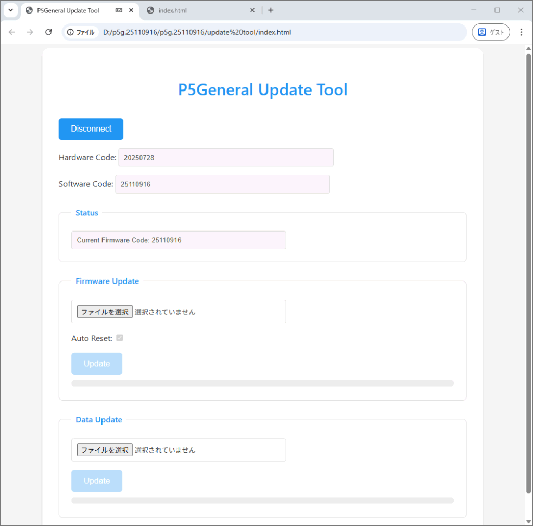533x526 pixels.
Task: Open a new tab with plus icon
Action: pyautogui.click(x=271, y=10)
